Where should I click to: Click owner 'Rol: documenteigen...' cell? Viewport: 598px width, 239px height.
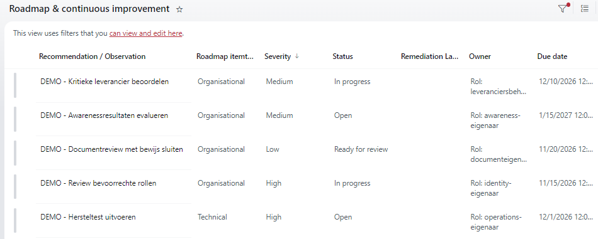[499, 154]
